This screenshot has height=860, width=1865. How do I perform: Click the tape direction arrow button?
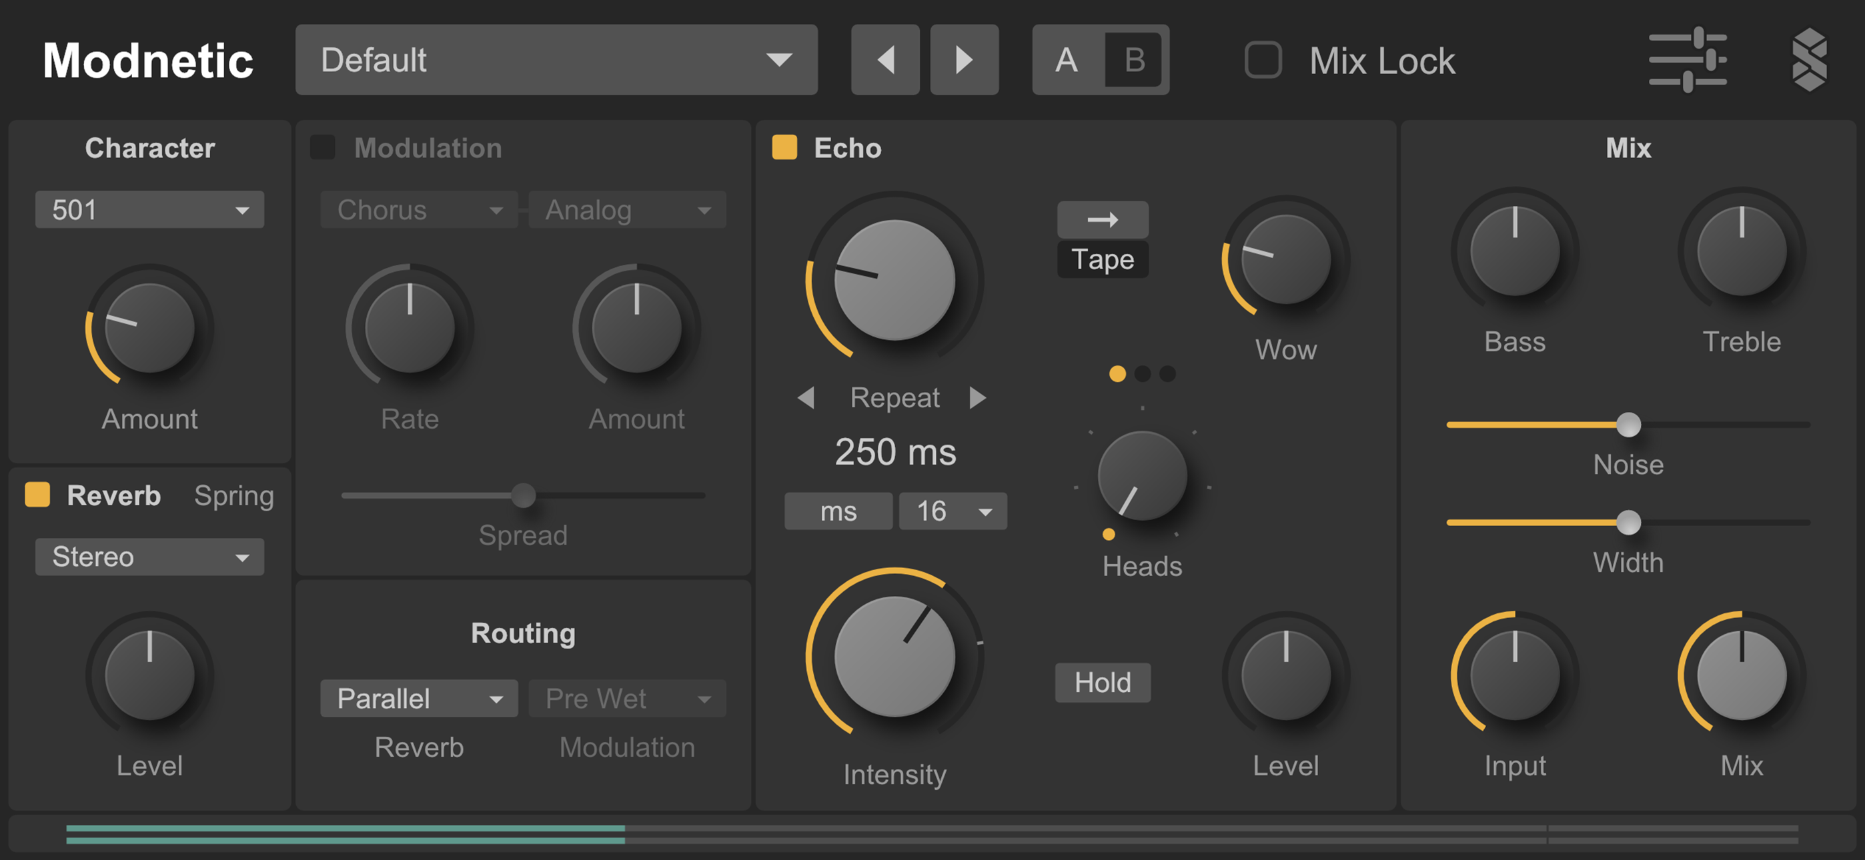click(x=1102, y=219)
